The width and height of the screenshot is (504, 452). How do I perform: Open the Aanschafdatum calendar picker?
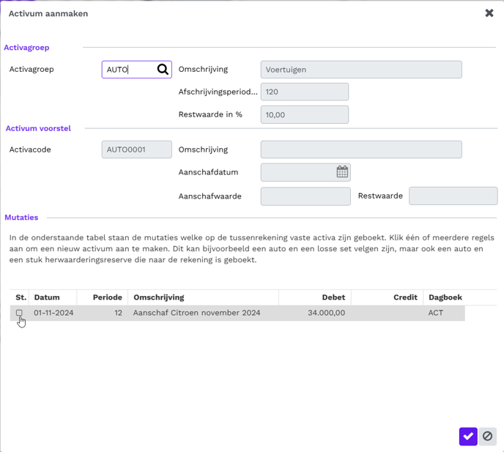pyautogui.click(x=342, y=172)
